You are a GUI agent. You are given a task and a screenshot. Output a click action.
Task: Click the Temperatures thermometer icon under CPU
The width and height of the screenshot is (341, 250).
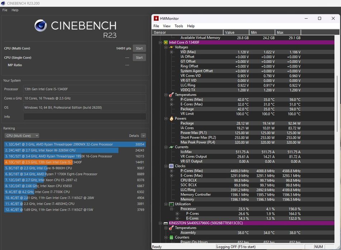(x=171, y=95)
